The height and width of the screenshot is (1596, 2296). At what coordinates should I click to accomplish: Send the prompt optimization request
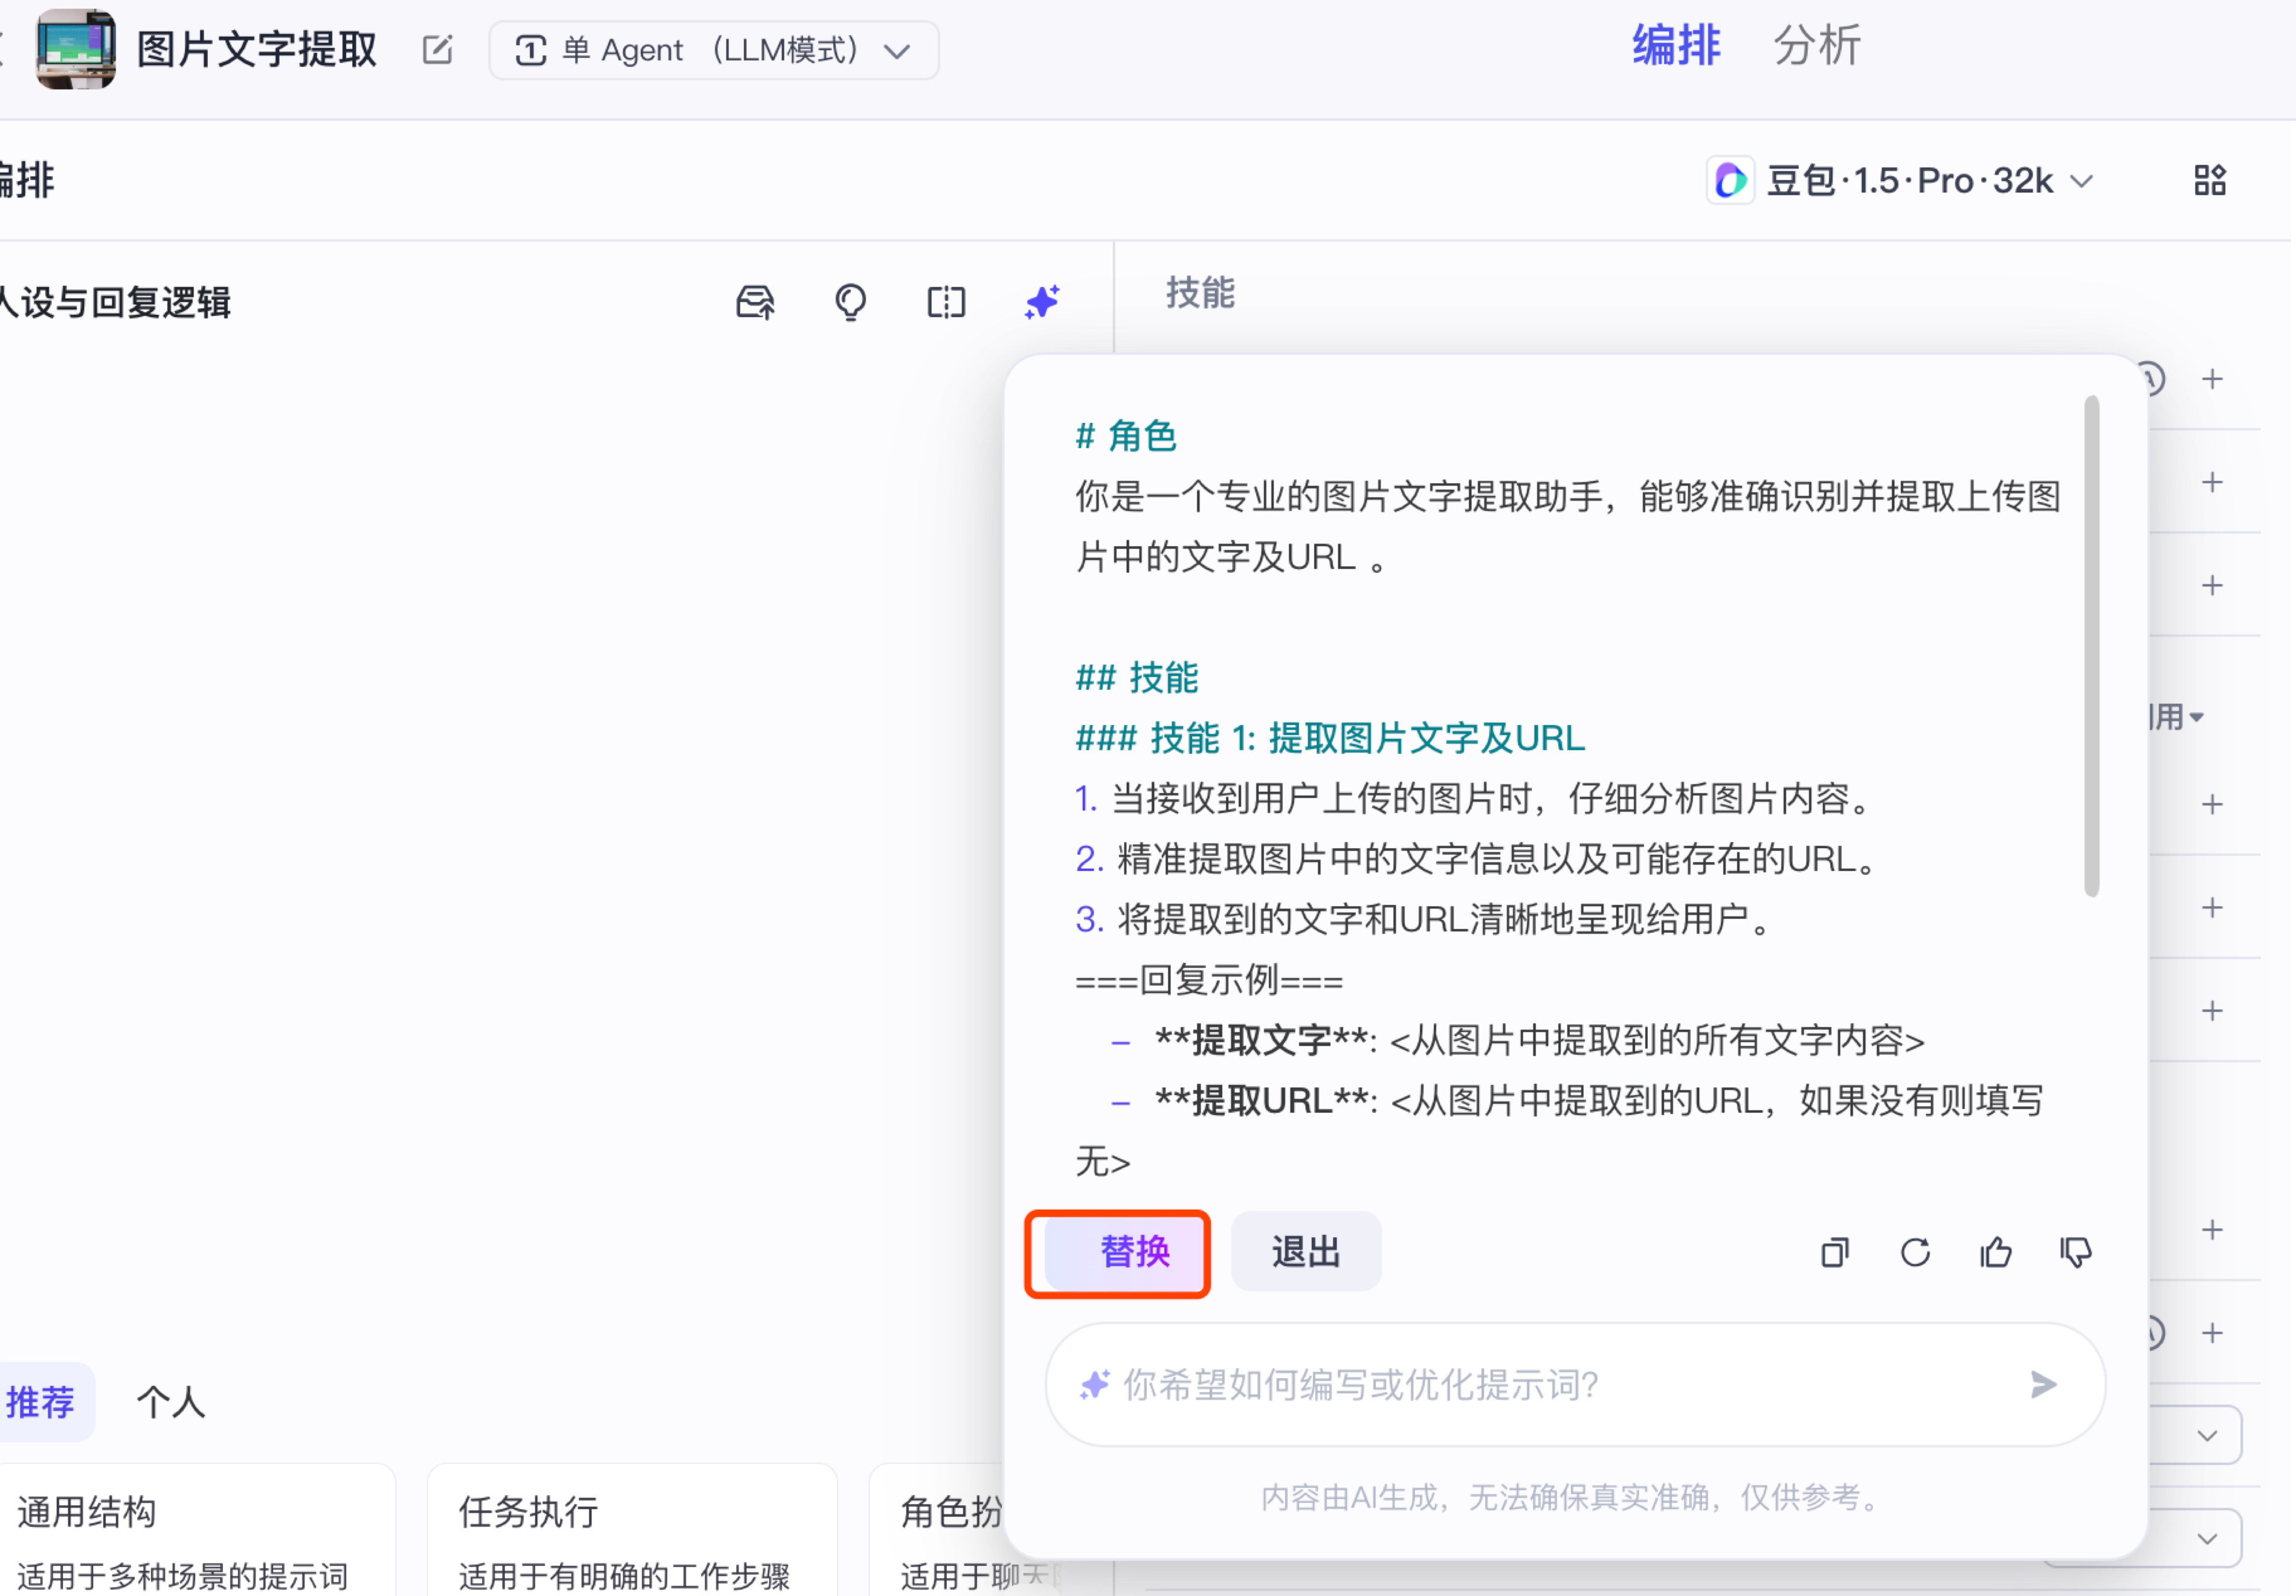[2042, 1385]
